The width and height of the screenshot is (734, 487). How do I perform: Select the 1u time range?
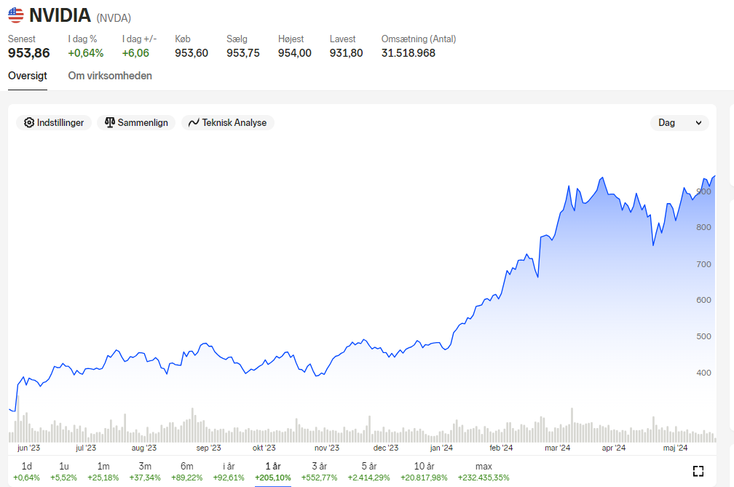click(x=63, y=472)
